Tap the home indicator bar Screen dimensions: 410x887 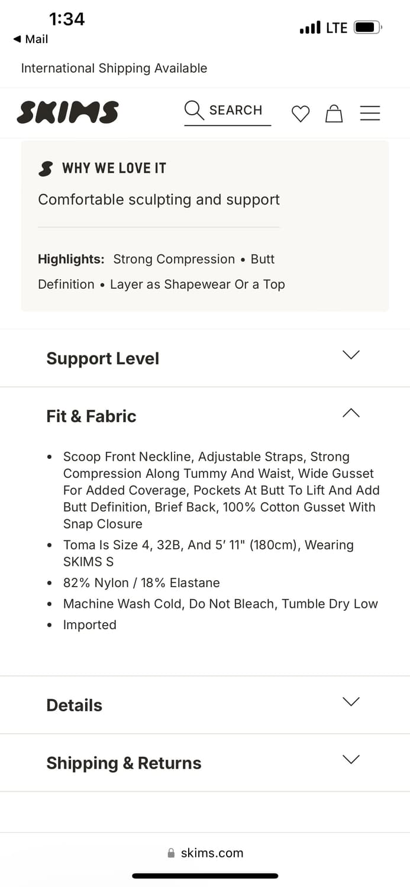click(x=205, y=876)
